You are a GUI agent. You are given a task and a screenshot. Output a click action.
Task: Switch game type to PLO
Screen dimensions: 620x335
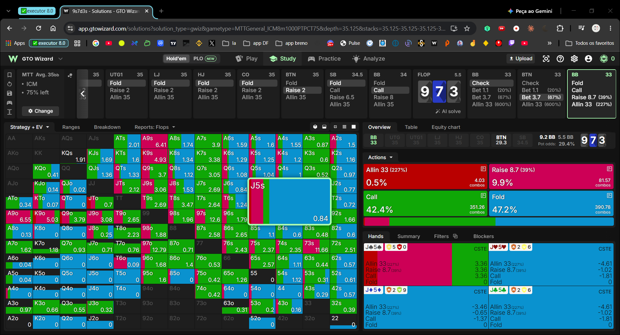[205, 59]
